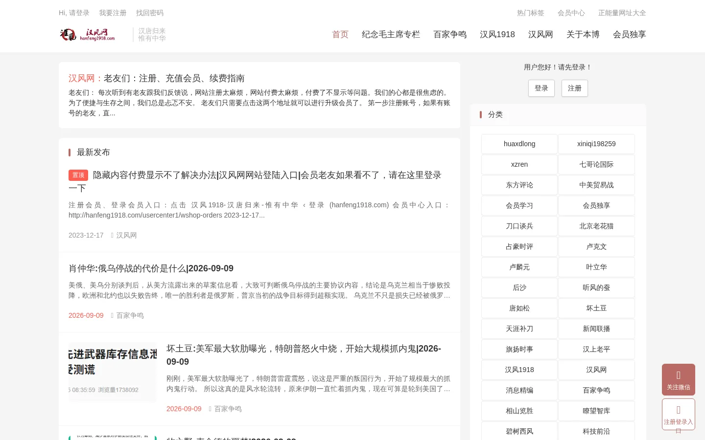Click 百家争鸣 tag under the 坏土豆 article
Viewport: 705px width, 440px height.
click(228, 409)
